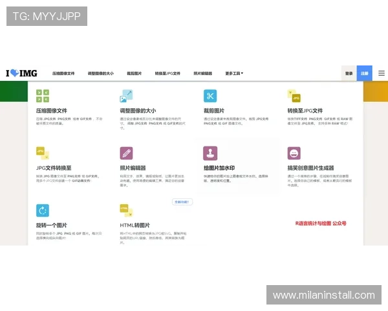Click the 照片编辑器 pencil icon
388x311 pixels.
(126, 153)
